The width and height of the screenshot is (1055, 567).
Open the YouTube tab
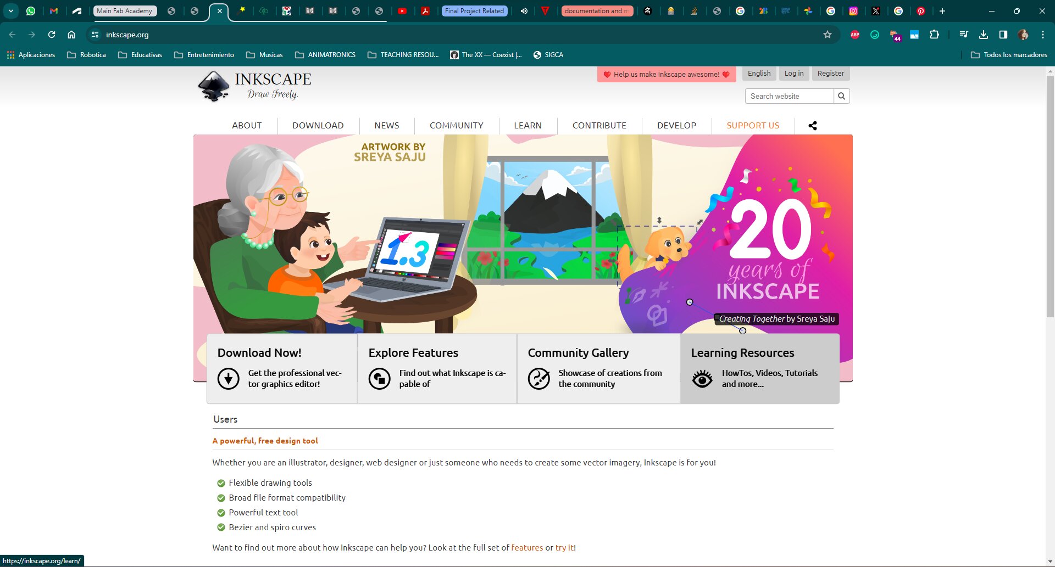coord(402,11)
